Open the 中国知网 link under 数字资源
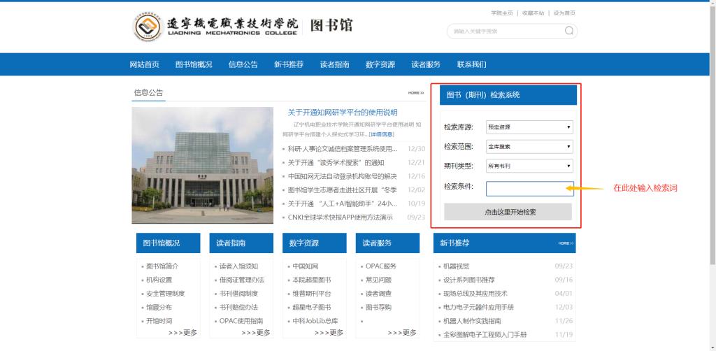 (x=306, y=266)
